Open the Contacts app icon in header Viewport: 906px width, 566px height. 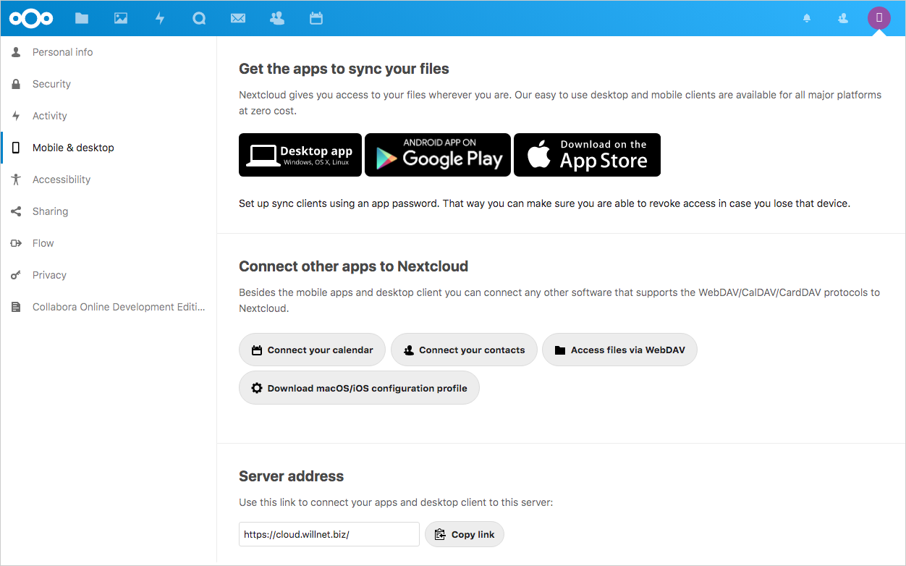click(277, 18)
